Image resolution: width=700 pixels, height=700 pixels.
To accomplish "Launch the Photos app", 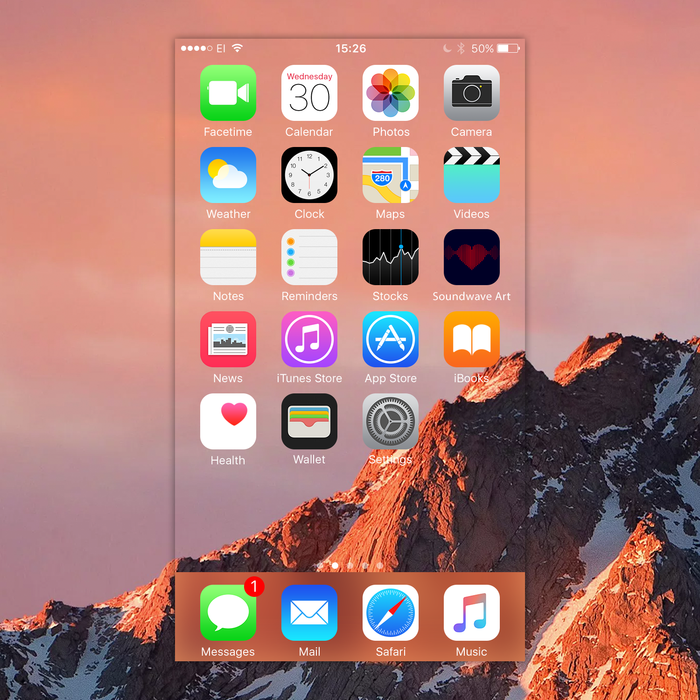I will [x=391, y=93].
